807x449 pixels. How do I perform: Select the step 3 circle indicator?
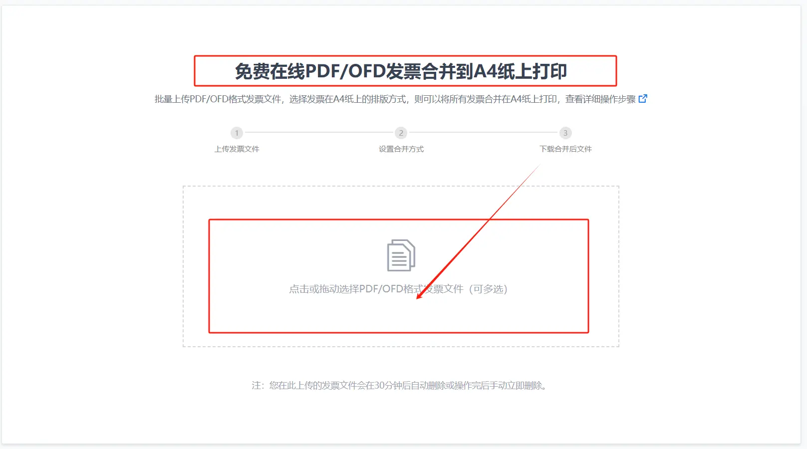565,133
